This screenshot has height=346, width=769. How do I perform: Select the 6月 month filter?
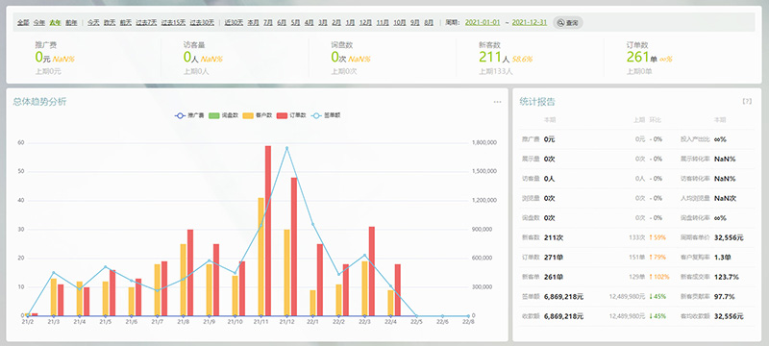[x=282, y=22]
